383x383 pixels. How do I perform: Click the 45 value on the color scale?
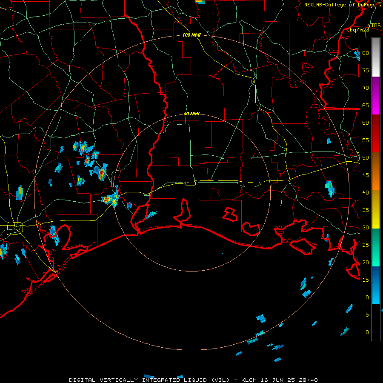[366, 175]
